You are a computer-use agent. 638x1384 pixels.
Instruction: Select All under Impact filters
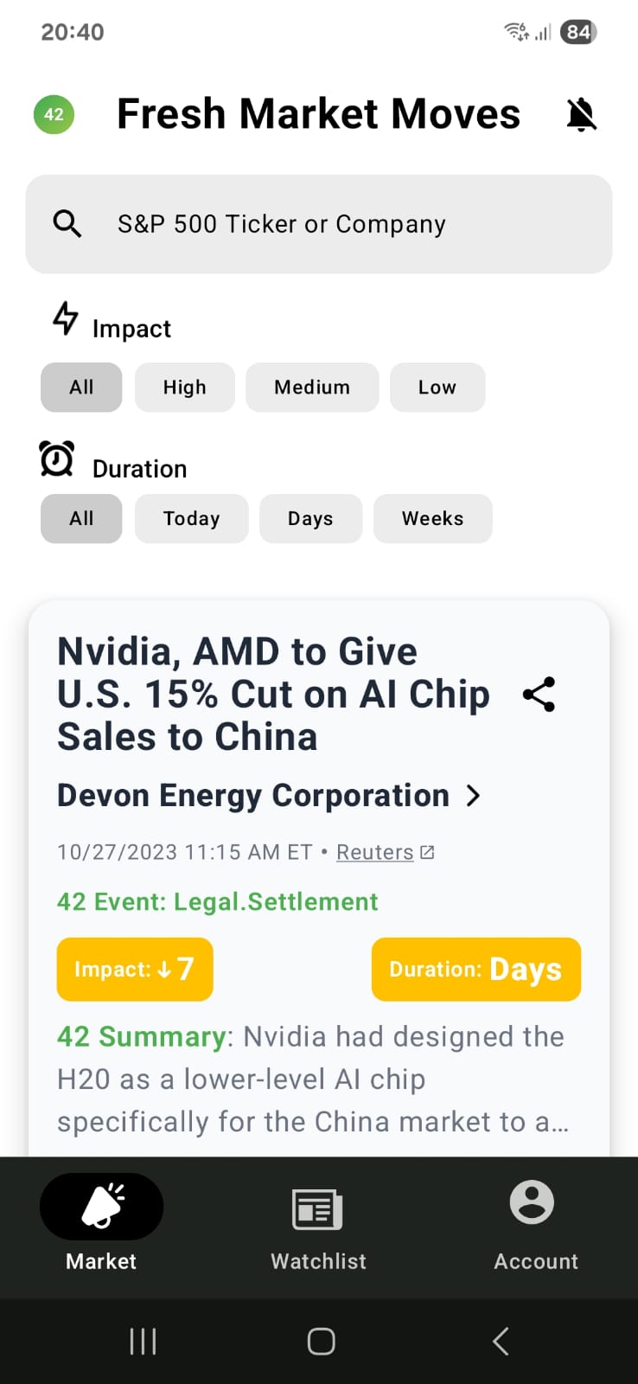click(x=81, y=388)
